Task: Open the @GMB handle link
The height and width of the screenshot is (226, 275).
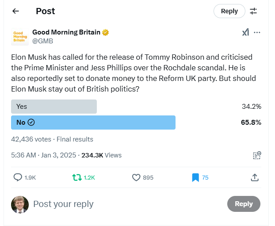Action: pos(42,41)
